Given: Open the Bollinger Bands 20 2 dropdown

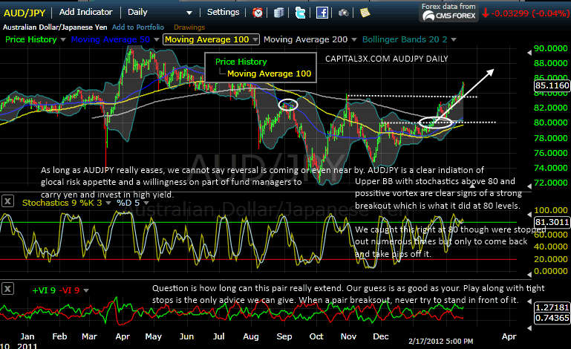Looking at the screenshot, I should point(452,39).
